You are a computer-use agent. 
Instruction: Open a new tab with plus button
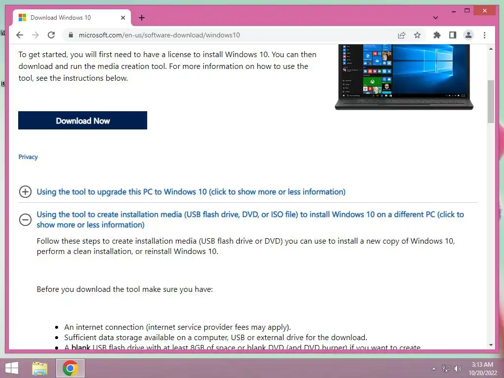142,18
